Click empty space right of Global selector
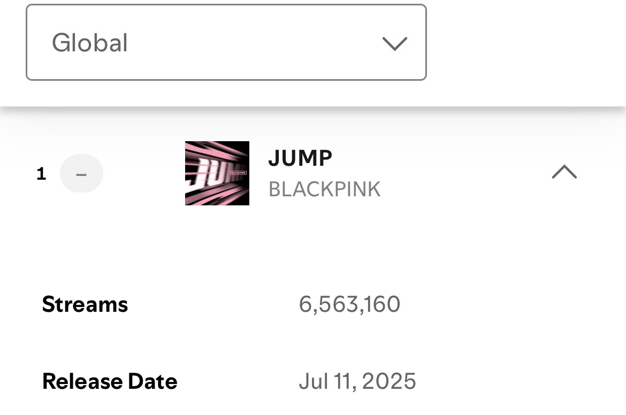The height and width of the screenshot is (415, 626). coord(524,43)
